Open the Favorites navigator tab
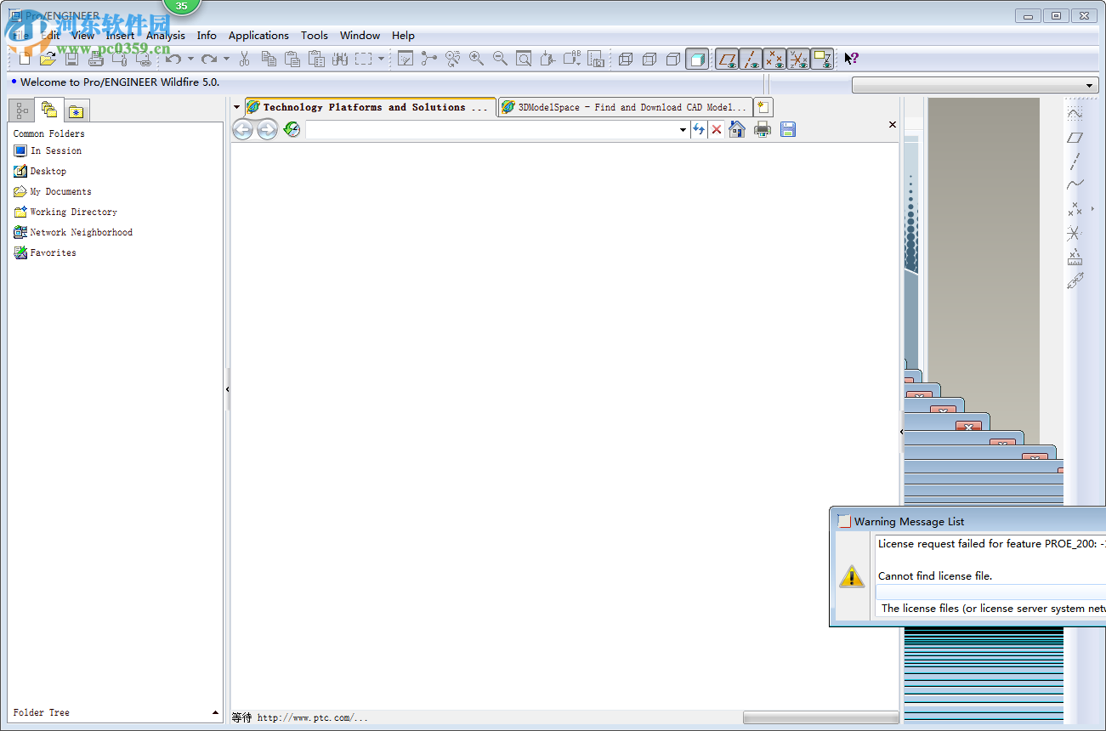 pos(77,111)
